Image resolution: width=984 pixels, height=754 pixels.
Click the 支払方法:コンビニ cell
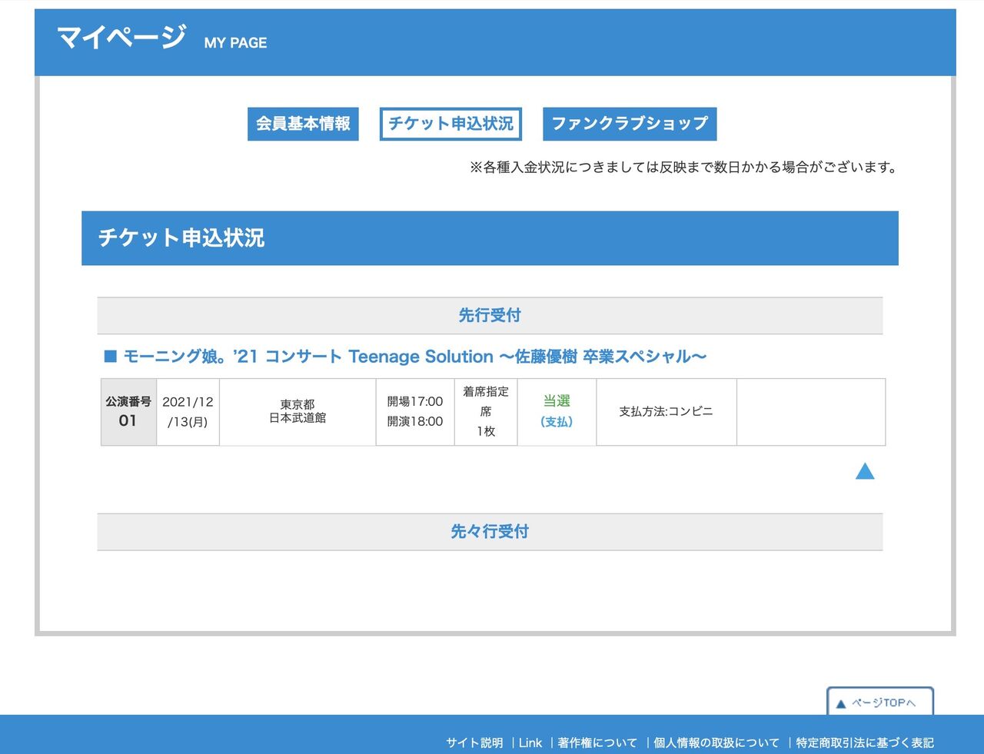click(667, 412)
